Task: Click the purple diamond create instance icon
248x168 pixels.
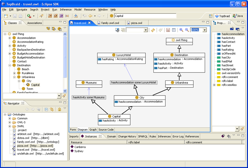Action: [223, 136]
